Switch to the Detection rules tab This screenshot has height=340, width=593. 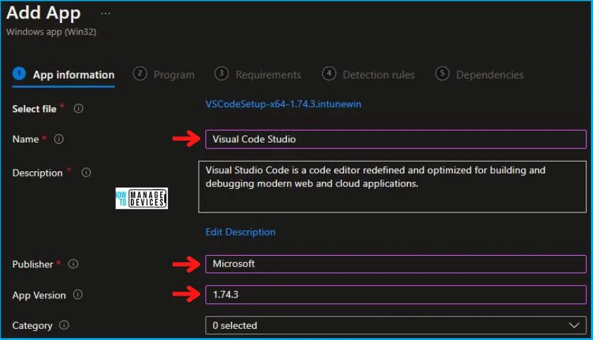click(x=369, y=75)
